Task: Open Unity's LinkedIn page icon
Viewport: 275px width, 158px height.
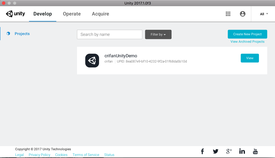Action: click(242, 151)
